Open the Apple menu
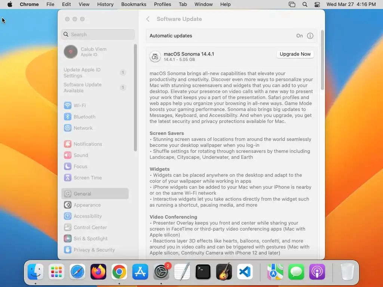383x287 pixels. [10, 4]
